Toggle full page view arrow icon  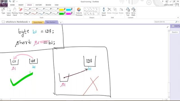point(168,27)
